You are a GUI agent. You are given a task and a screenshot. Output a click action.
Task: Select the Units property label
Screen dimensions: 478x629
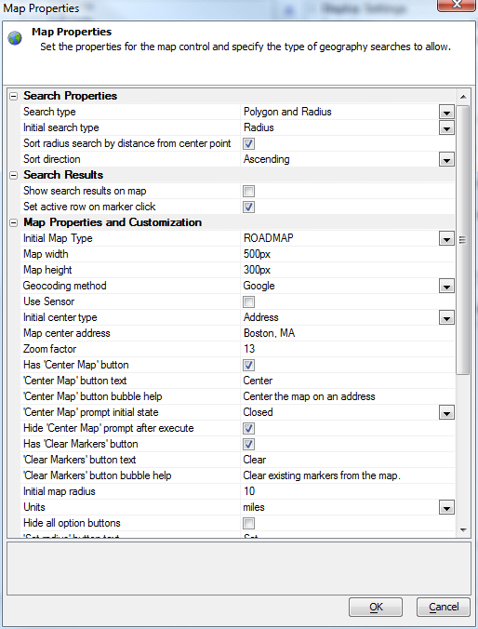(x=34, y=507)
